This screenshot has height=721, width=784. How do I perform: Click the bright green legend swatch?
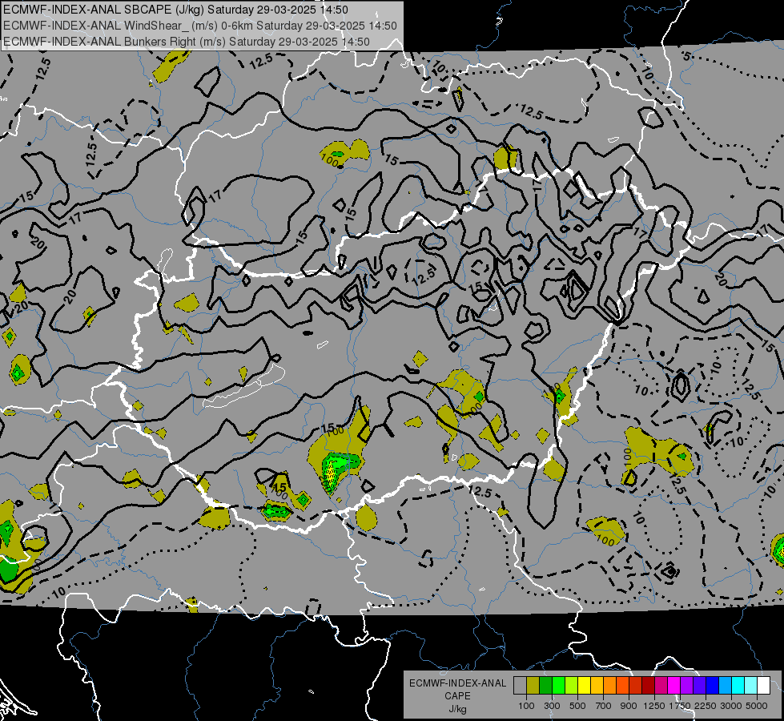click(558, 685)
